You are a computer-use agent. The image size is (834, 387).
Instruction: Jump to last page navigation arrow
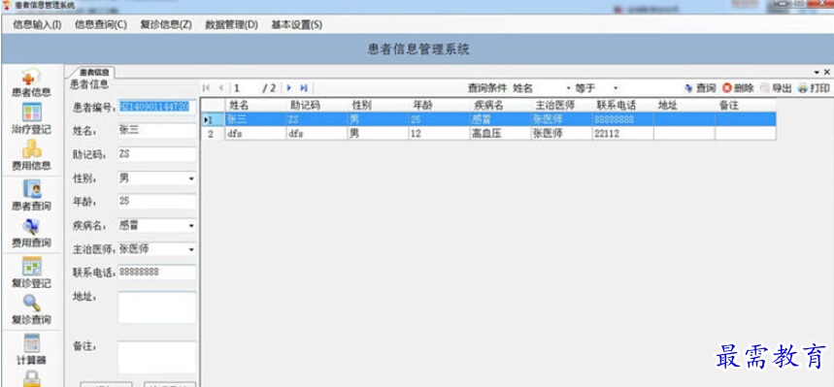tap(303, 88)
